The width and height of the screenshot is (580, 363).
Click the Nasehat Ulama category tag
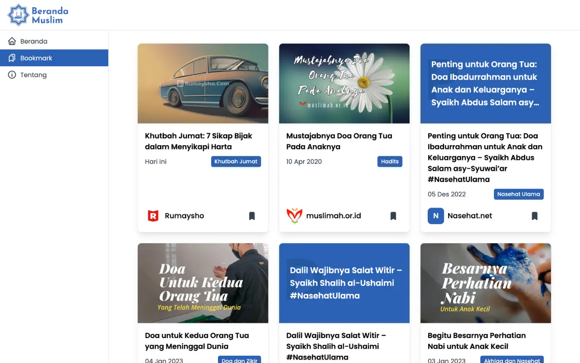point(518,194)
